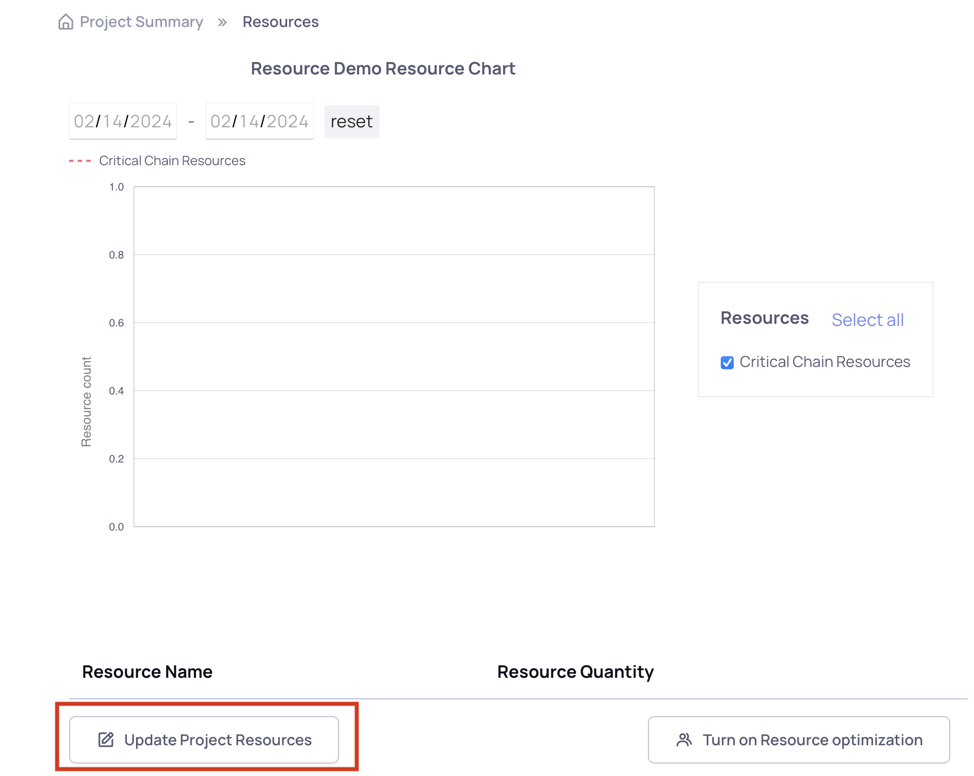The height and width of the screenshot is (776, 974).
Task: Click the 1.0 y-axis tick label
Action: [x=117, y=187]
